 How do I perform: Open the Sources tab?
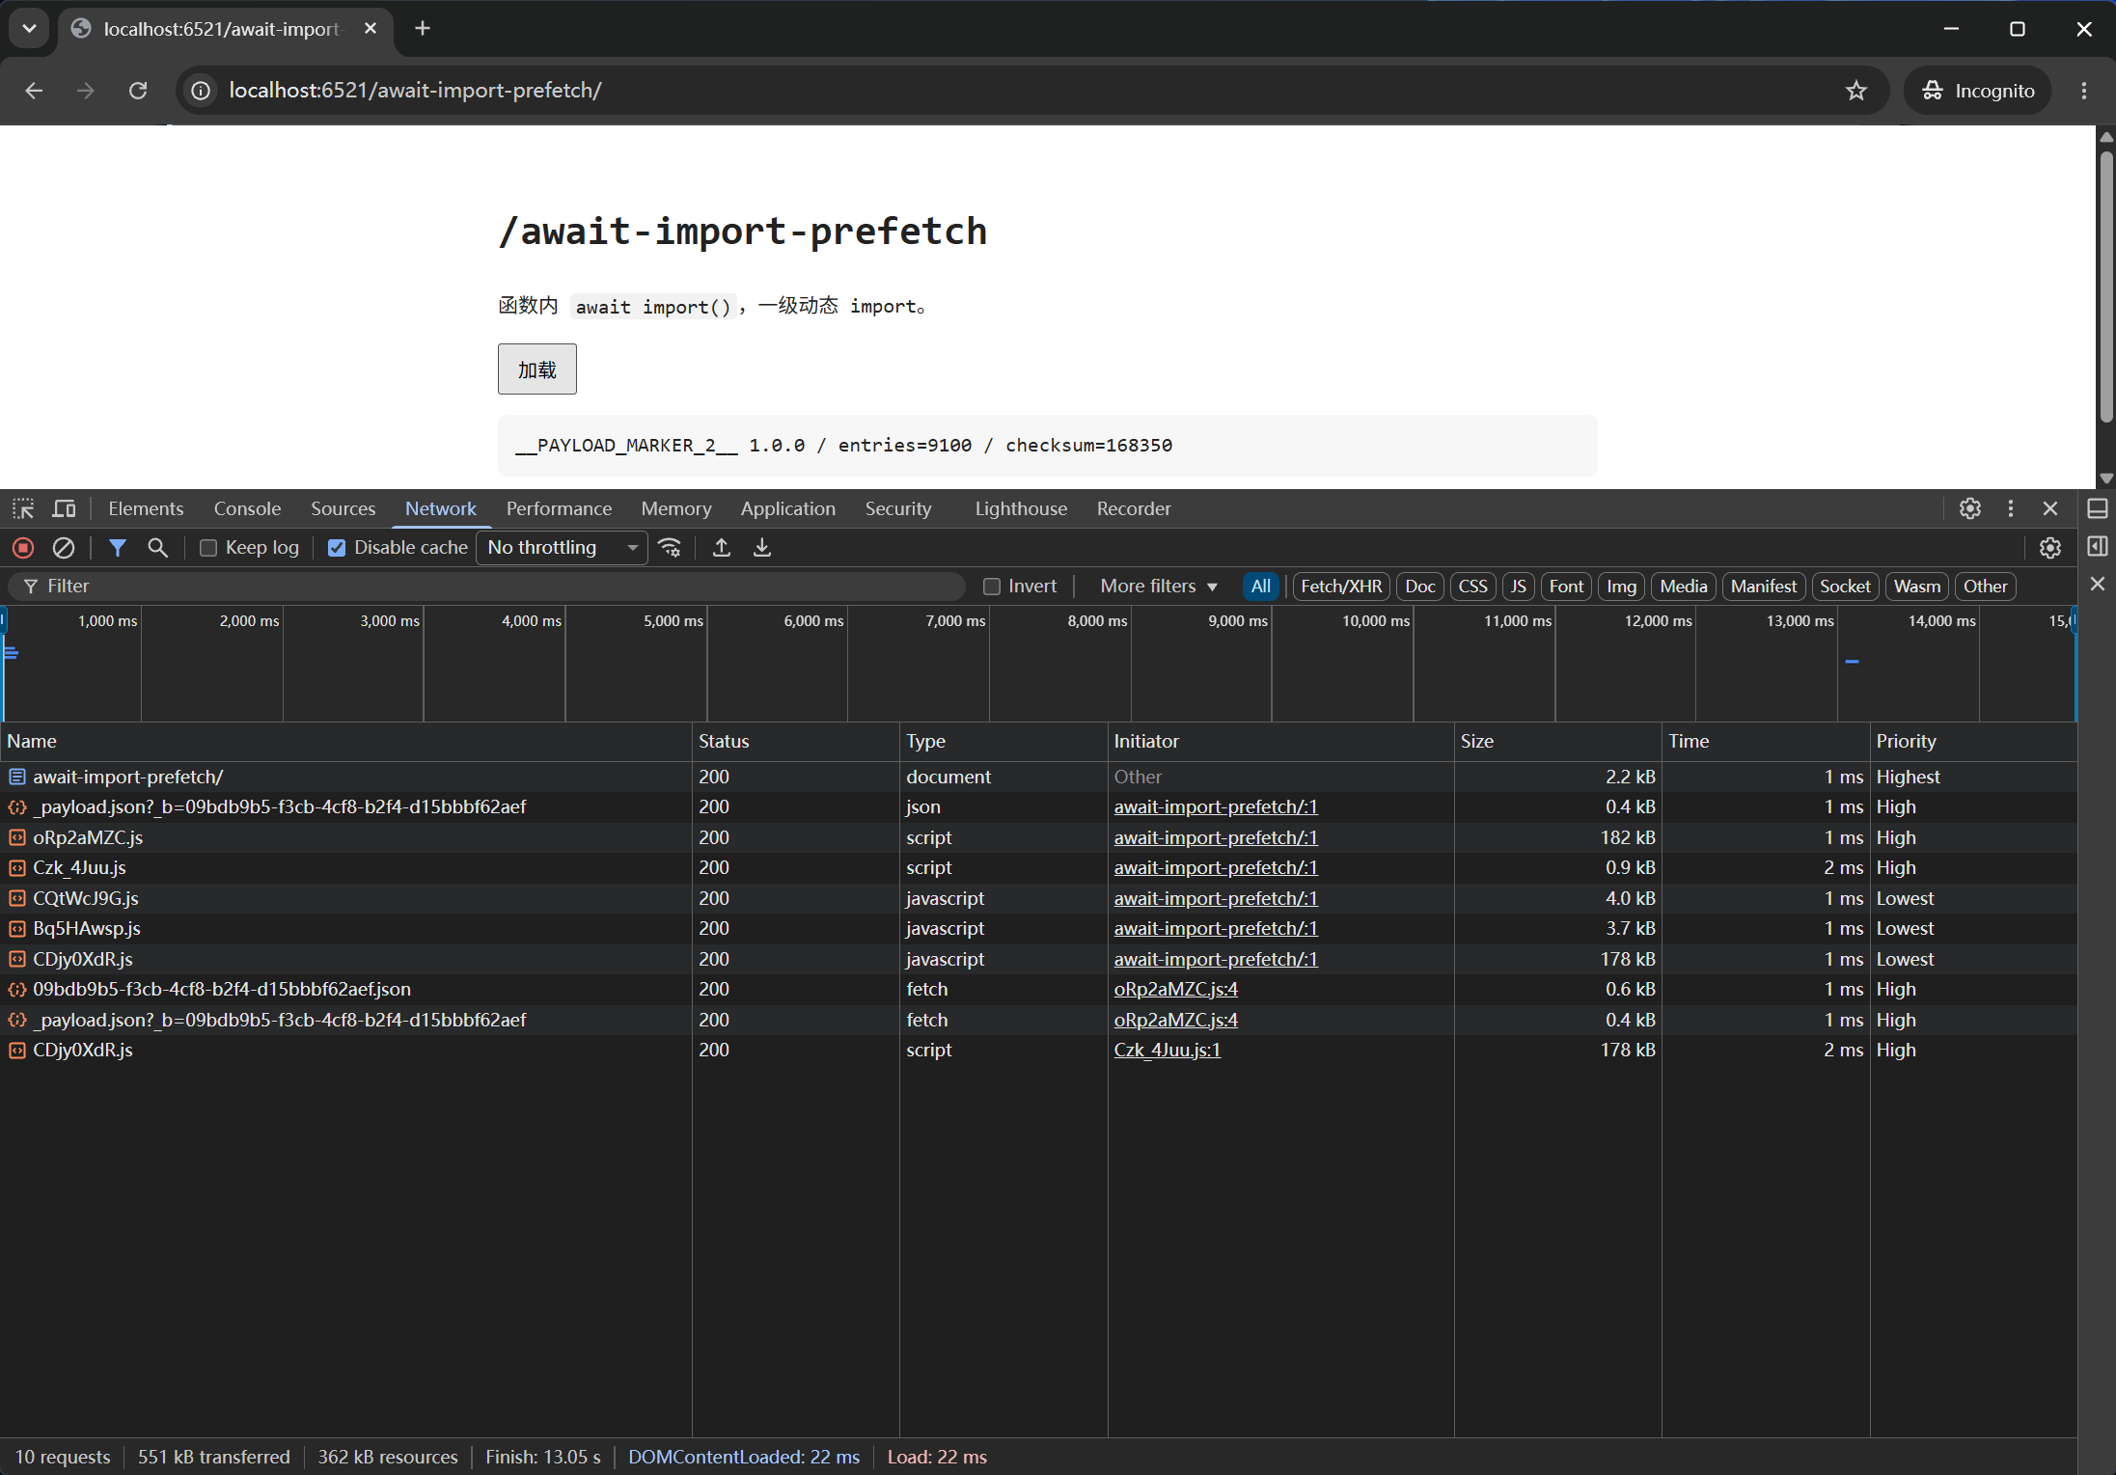(343, 508)
